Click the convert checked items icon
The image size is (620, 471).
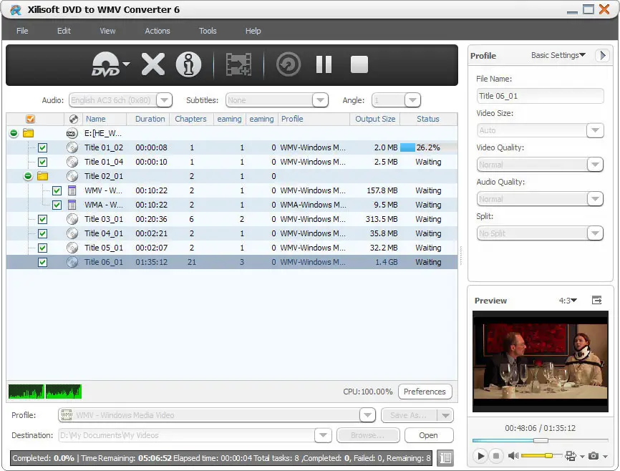click(238, 64)
